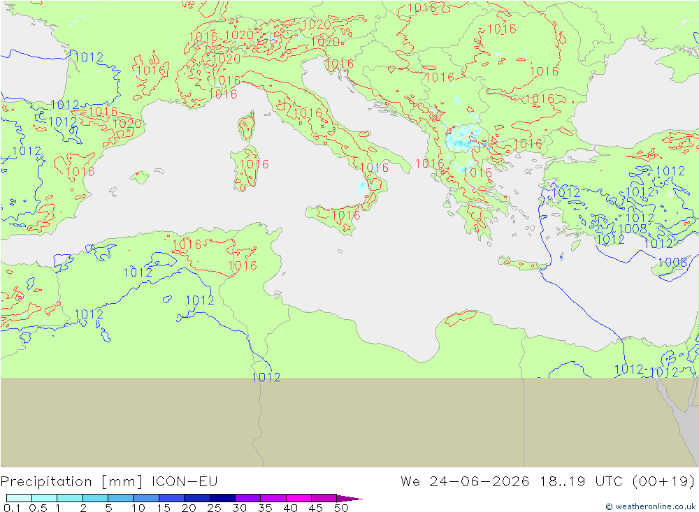
Task: Click the legend value '25'
Action: point(214,508)
